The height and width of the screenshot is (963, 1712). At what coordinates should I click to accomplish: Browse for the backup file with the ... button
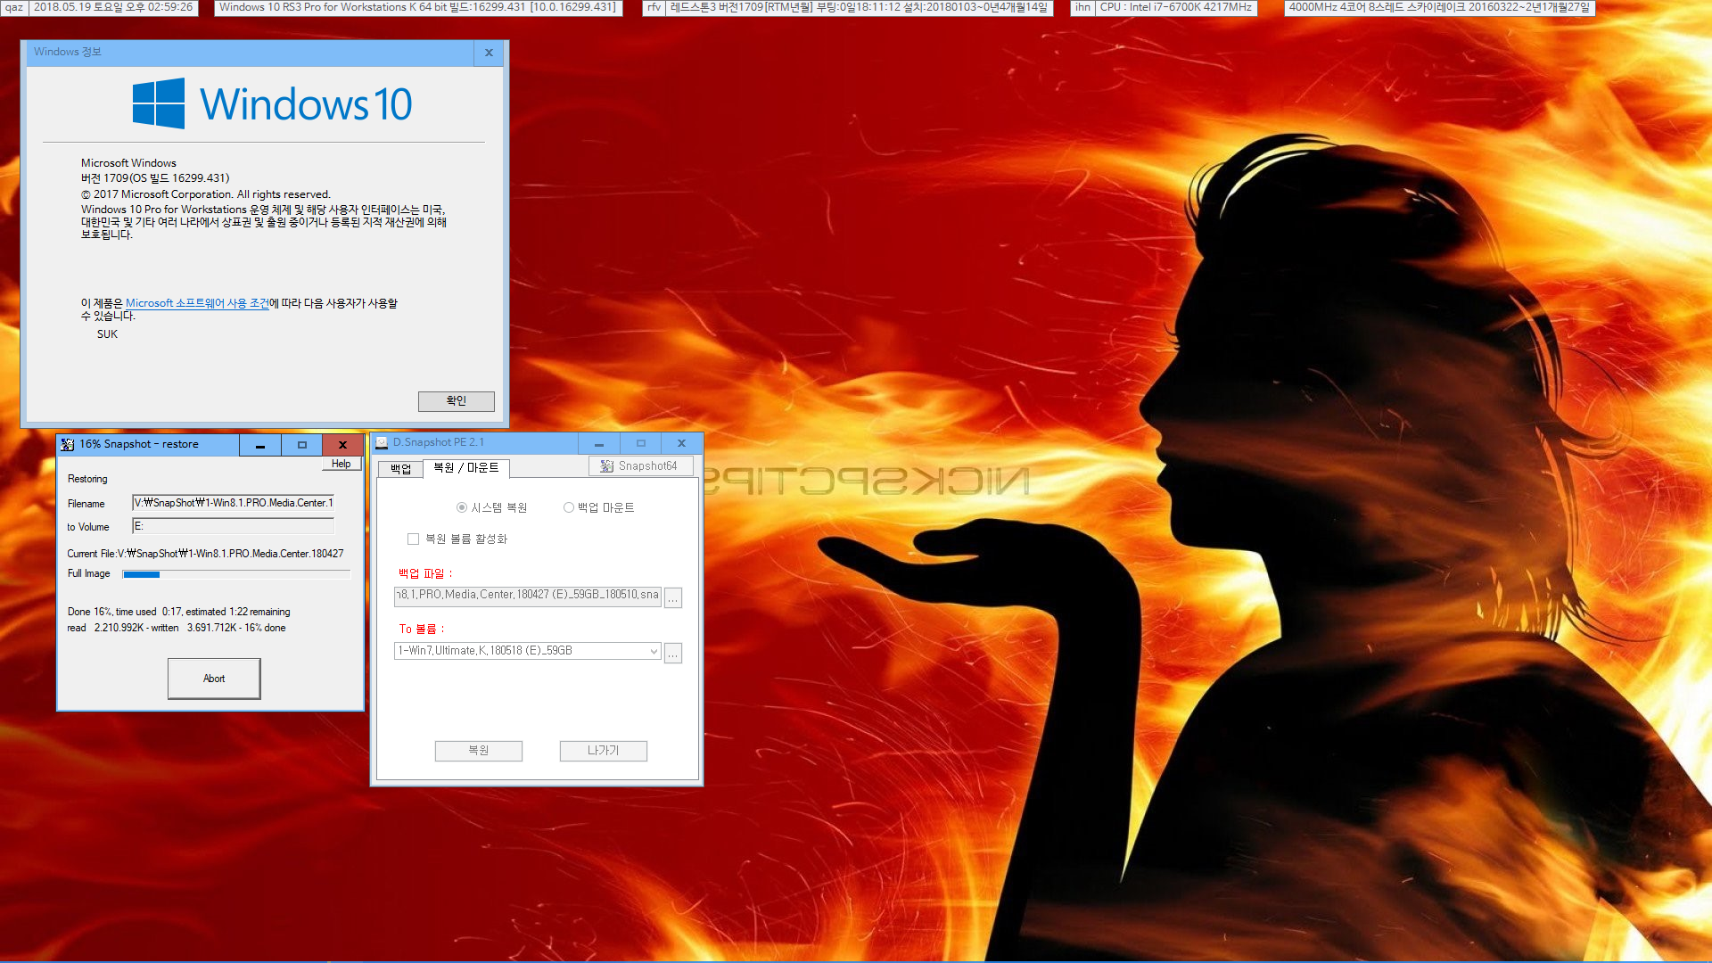click(673, 597)
